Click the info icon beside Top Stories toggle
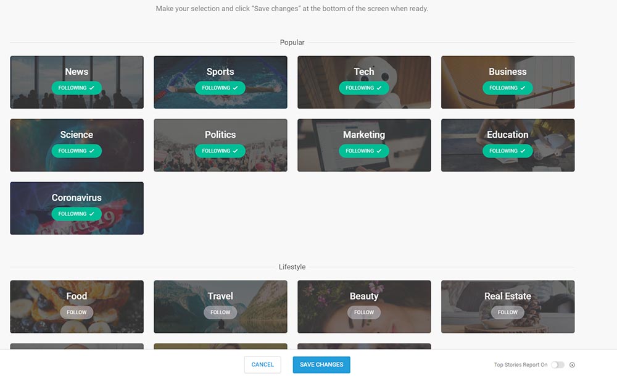617x378 pixels. [572, 365]
